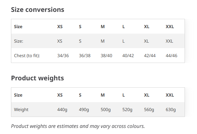Image resolution: width=197 pixels, height=134 pixels.
Task: Select the 34/36 chest measurement cell
Action: click(63, 56)
